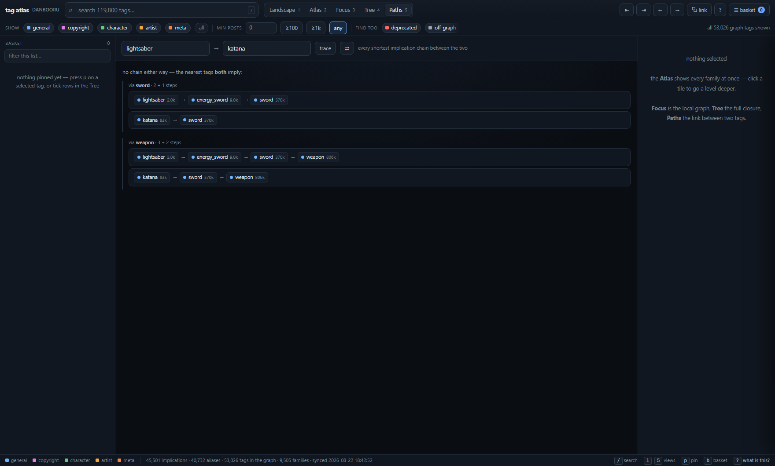Click the footer search shortcut hint

click(x=626, y=460)
